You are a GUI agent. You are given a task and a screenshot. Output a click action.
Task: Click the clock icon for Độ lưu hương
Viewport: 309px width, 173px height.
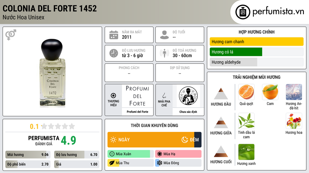coord(114,53)
